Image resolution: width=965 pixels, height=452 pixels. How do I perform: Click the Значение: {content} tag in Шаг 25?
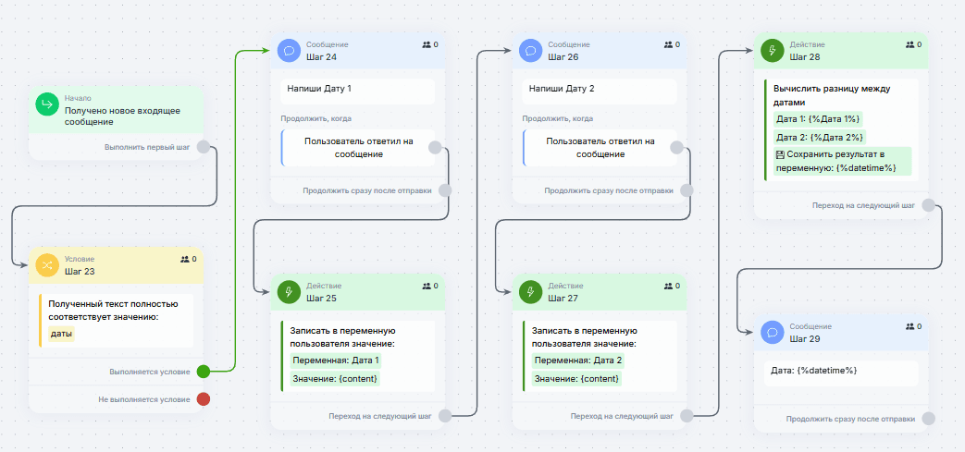click(335, 378)
